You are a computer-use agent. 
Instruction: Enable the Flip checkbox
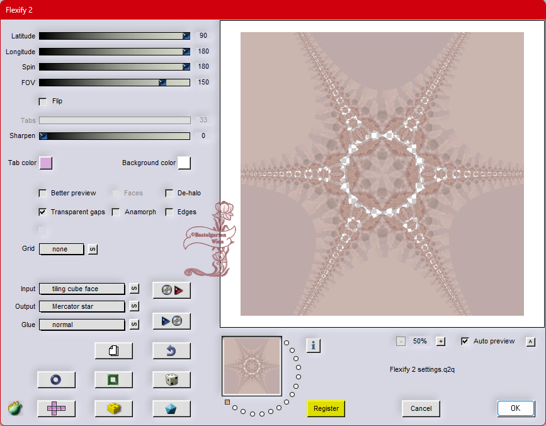[43, 101]
